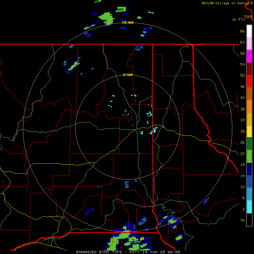Click the light green legend swatch
Viewport: 254px width, 254px height.
pos(249,156)
